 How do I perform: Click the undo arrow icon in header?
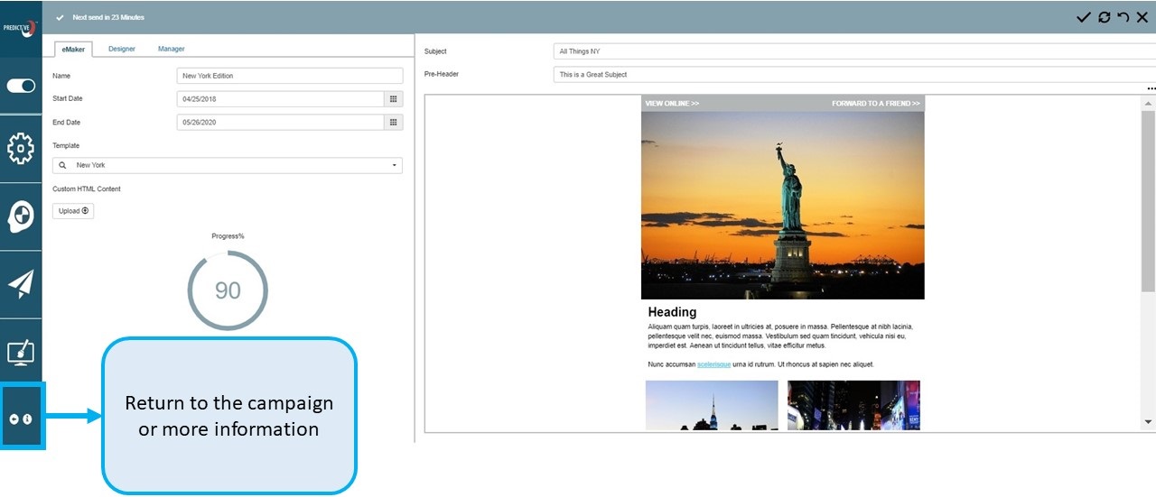pyautogui.click(x=1123, y=17)
